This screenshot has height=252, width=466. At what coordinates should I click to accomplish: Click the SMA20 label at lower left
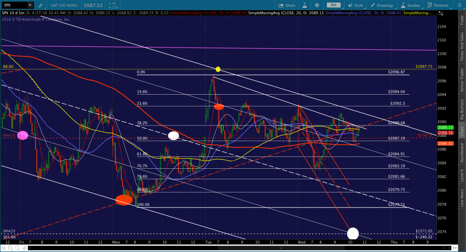pyautogui.click(x=9, y=231)
